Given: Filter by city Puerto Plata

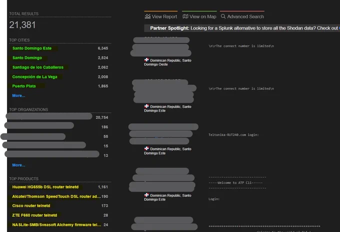Looking at the screenshot, I should (24, 86).
